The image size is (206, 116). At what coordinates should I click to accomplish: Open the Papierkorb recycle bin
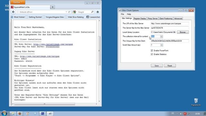pyautogui.click(x=196, y=102)
